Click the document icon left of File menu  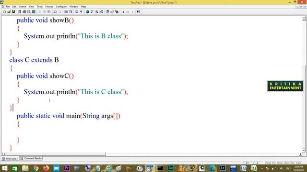(3, 7)
